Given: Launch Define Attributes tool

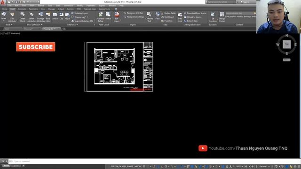Looking at the screenshot, I should tap(32, 17).
